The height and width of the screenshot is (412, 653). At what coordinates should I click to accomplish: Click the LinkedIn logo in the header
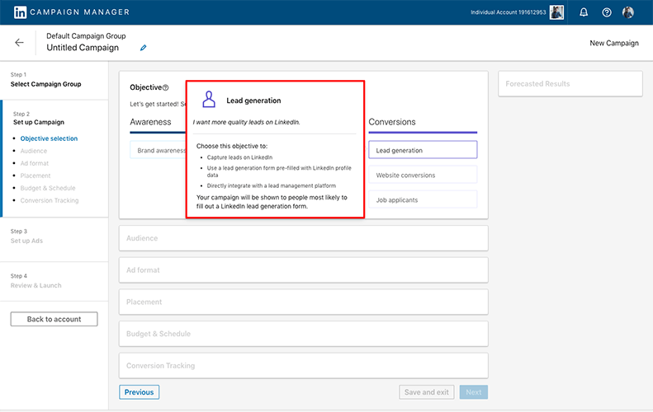[x=20, y=12]
